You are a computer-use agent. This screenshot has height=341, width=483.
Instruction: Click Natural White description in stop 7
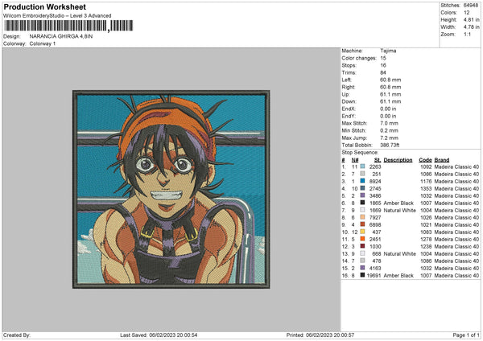(400, 211)
